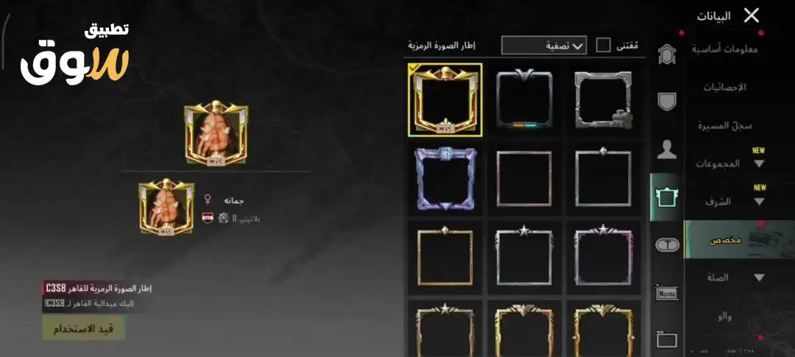795x357 pixels.
Task: Click the female gender symbol beside the player name
Action: click(208, 199)
